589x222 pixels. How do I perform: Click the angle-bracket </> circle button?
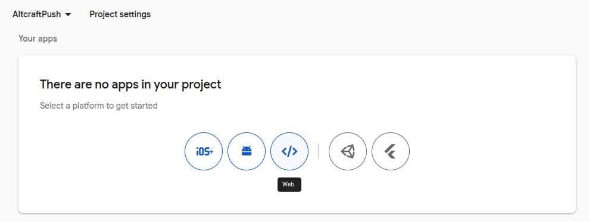coord(289,151)
